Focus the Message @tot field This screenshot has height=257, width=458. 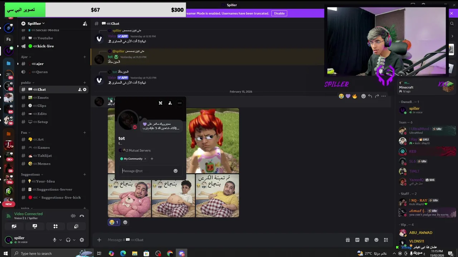147,171
